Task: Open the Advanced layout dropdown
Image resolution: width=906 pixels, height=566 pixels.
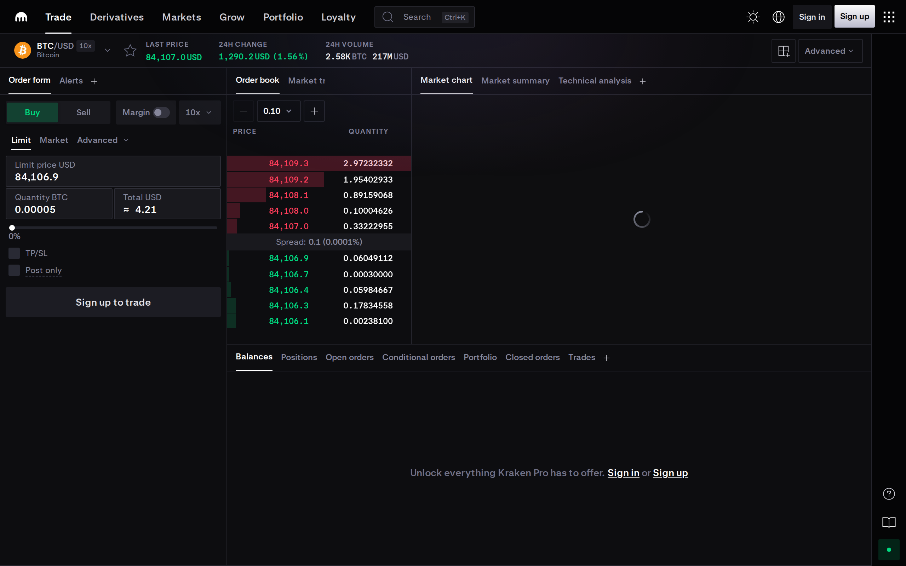Action: tap(830, 51)
